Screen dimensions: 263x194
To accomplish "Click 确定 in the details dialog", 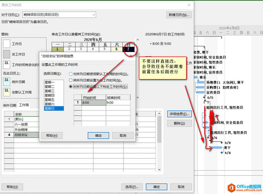I will (98, 135).
